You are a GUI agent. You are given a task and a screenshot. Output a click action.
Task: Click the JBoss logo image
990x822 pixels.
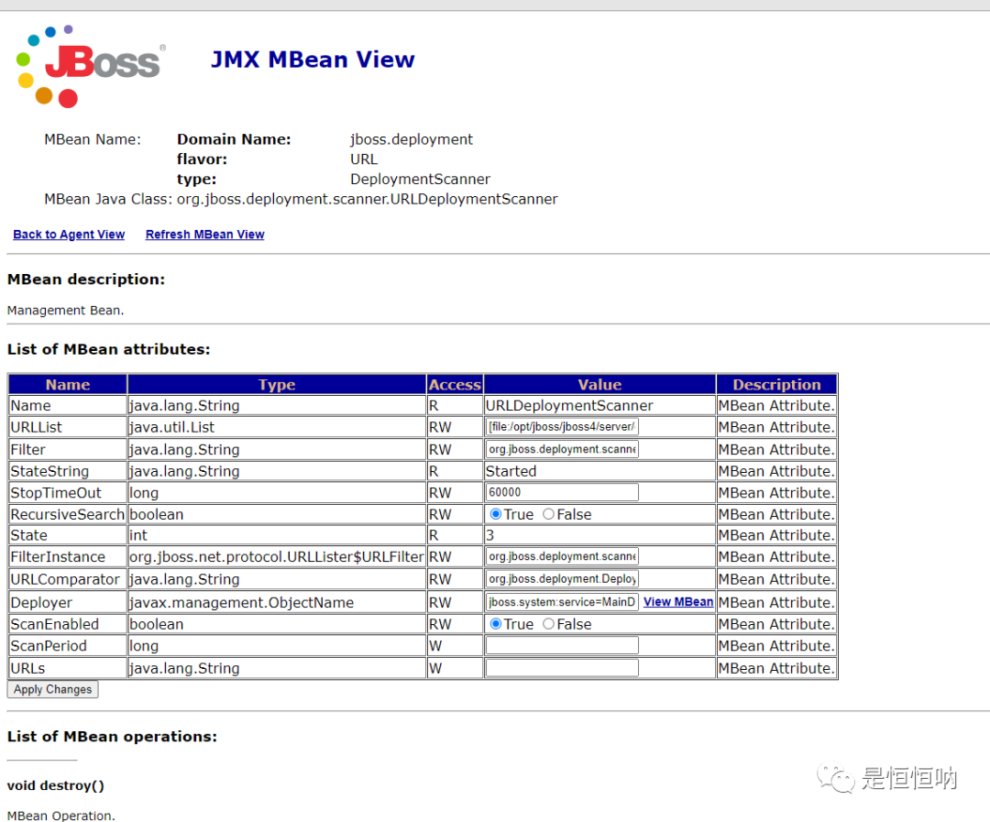tap(90, 66)
